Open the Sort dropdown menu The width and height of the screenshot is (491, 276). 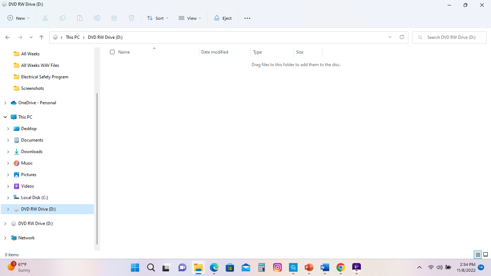pyautogui.click(x=157, y=18)
